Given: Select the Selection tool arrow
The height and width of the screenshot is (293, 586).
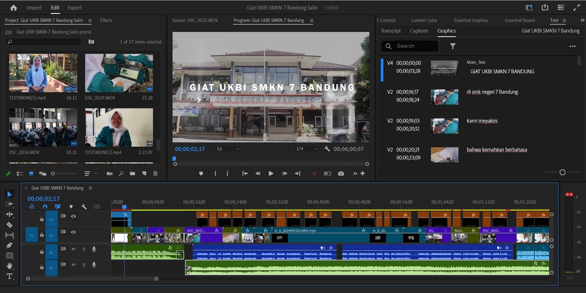Looking at the screenshot, I should pyautogui.click(x=9, y=194).
